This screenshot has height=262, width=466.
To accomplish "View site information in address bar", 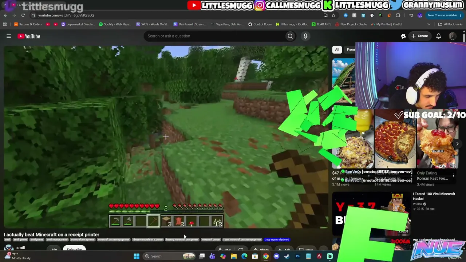I will click(x=33, y=15).
